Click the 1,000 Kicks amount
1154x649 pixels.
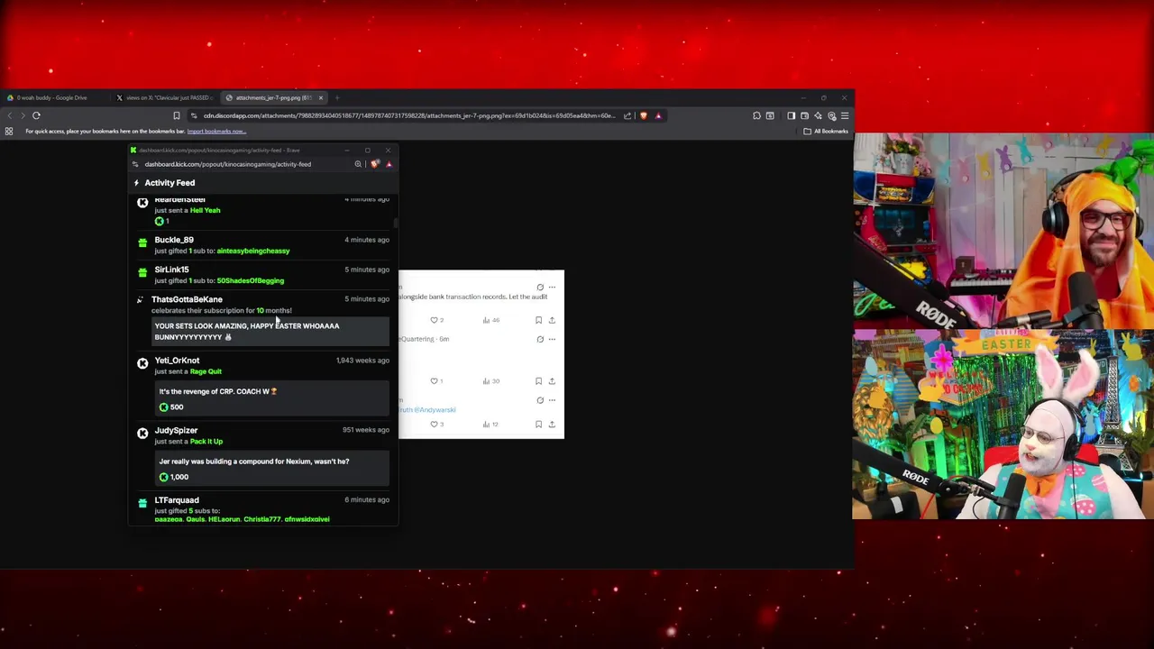174,477
